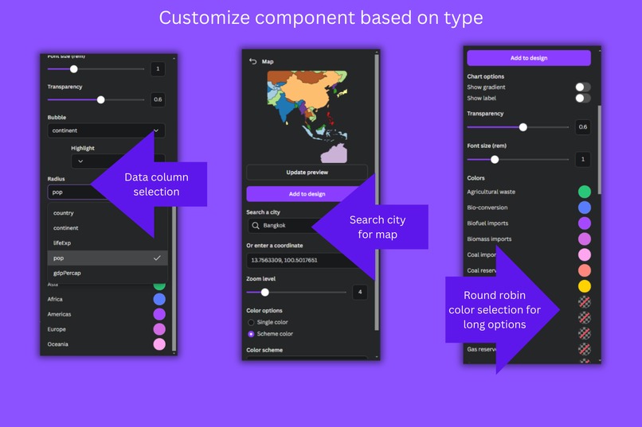
Task: Choose lifeExp from the column list
Action: (108, 243)
